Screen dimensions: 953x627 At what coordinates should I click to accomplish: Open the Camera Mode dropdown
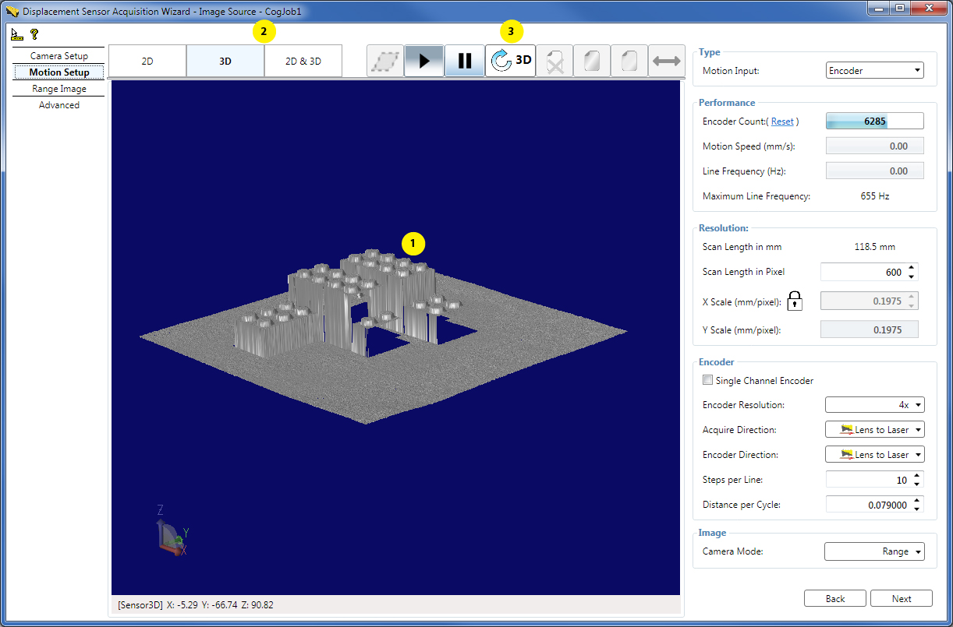point(874,551)
